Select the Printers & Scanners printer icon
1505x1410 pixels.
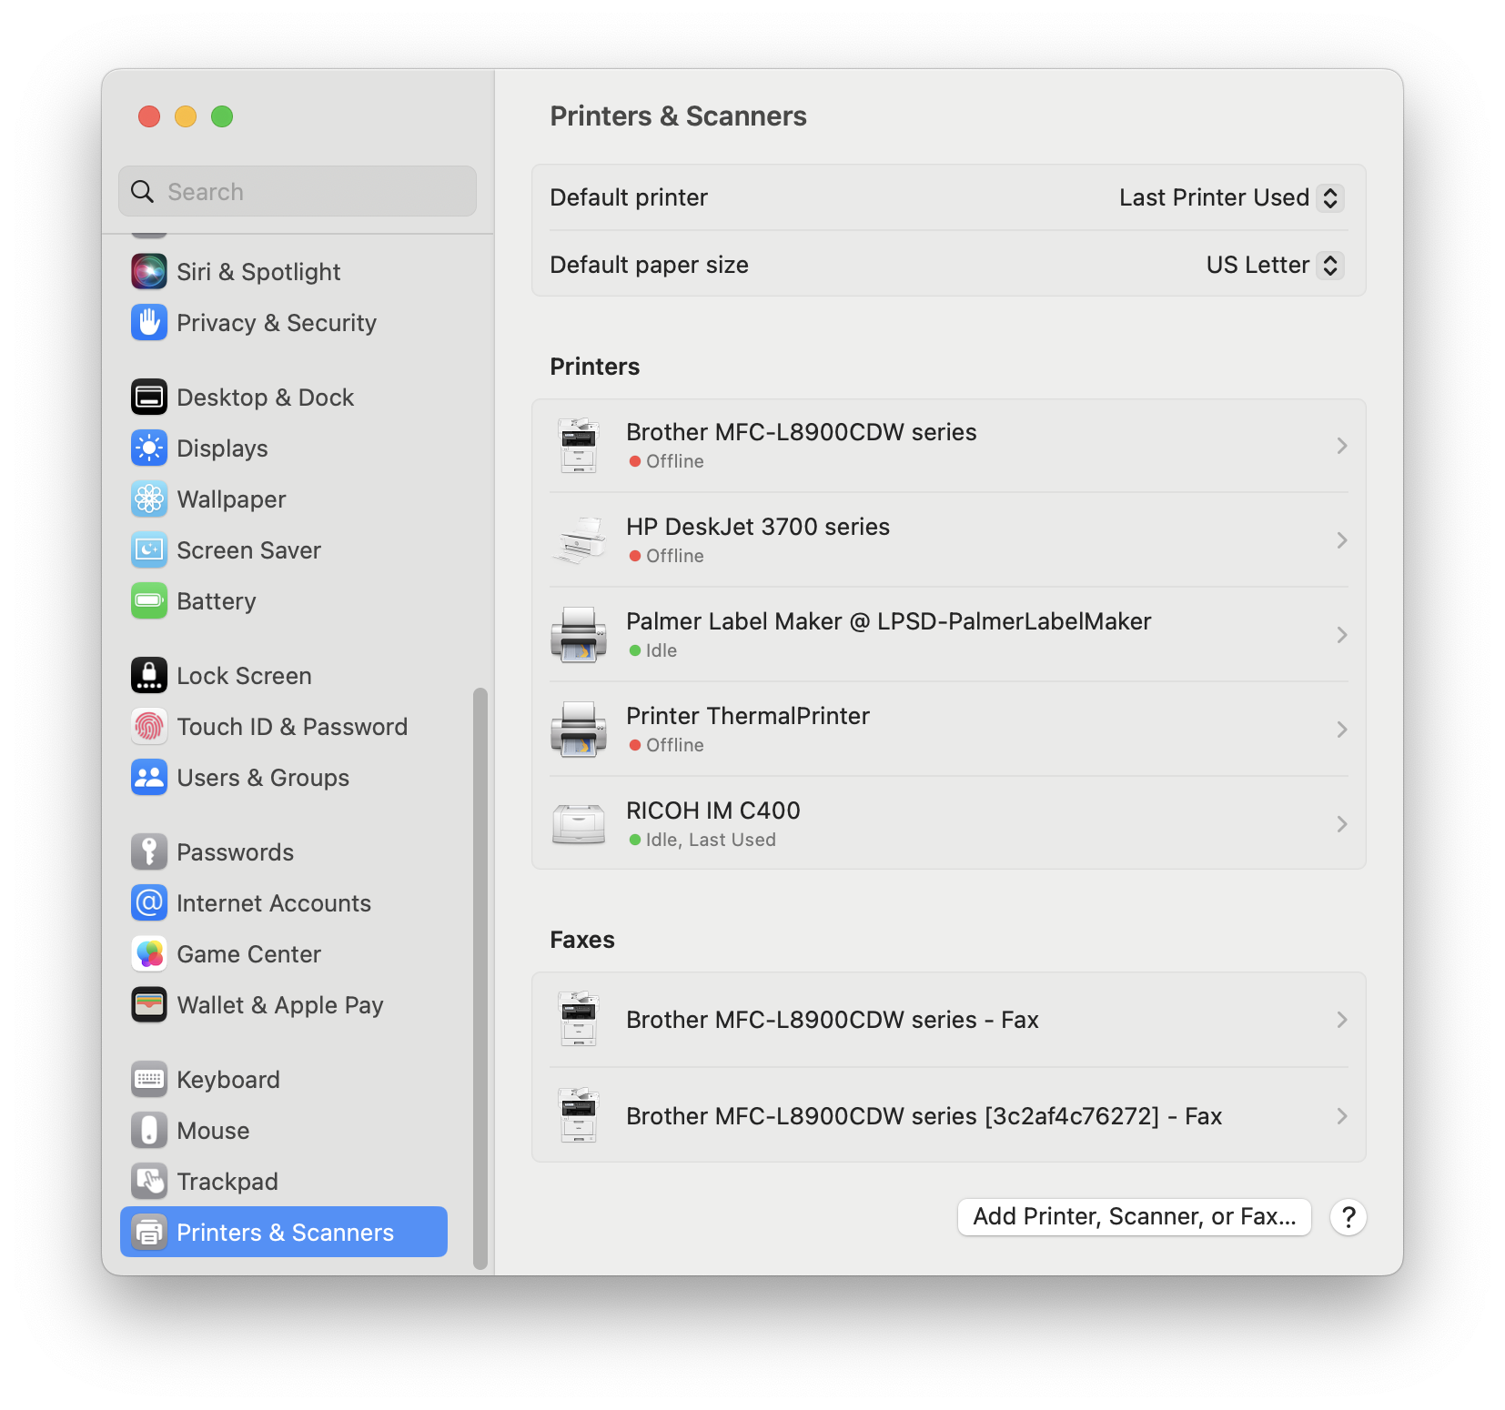149,1232
